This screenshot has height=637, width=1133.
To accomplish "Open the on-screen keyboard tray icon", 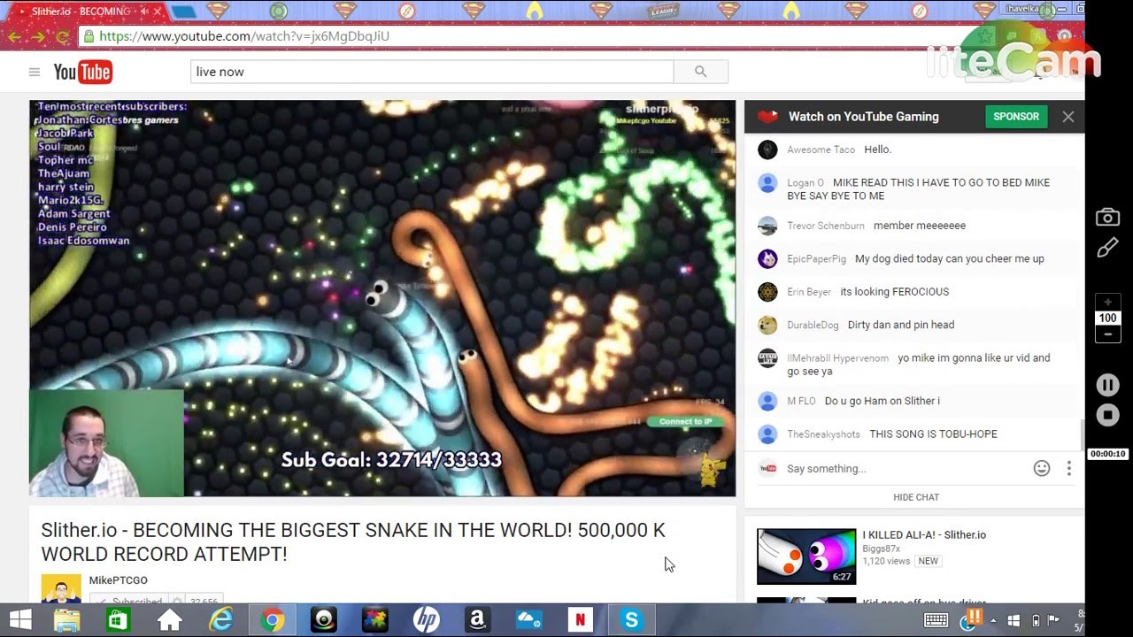I will [936, 620].
